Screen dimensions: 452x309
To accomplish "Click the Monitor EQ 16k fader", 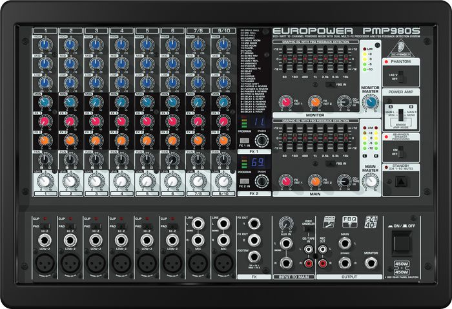I will pos(345,59).
